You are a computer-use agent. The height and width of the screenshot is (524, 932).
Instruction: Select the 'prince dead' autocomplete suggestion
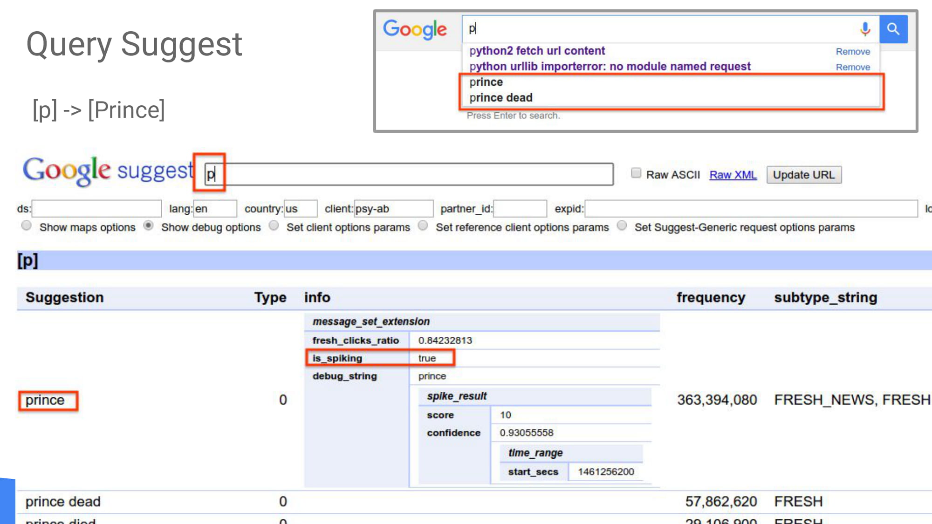501,98
